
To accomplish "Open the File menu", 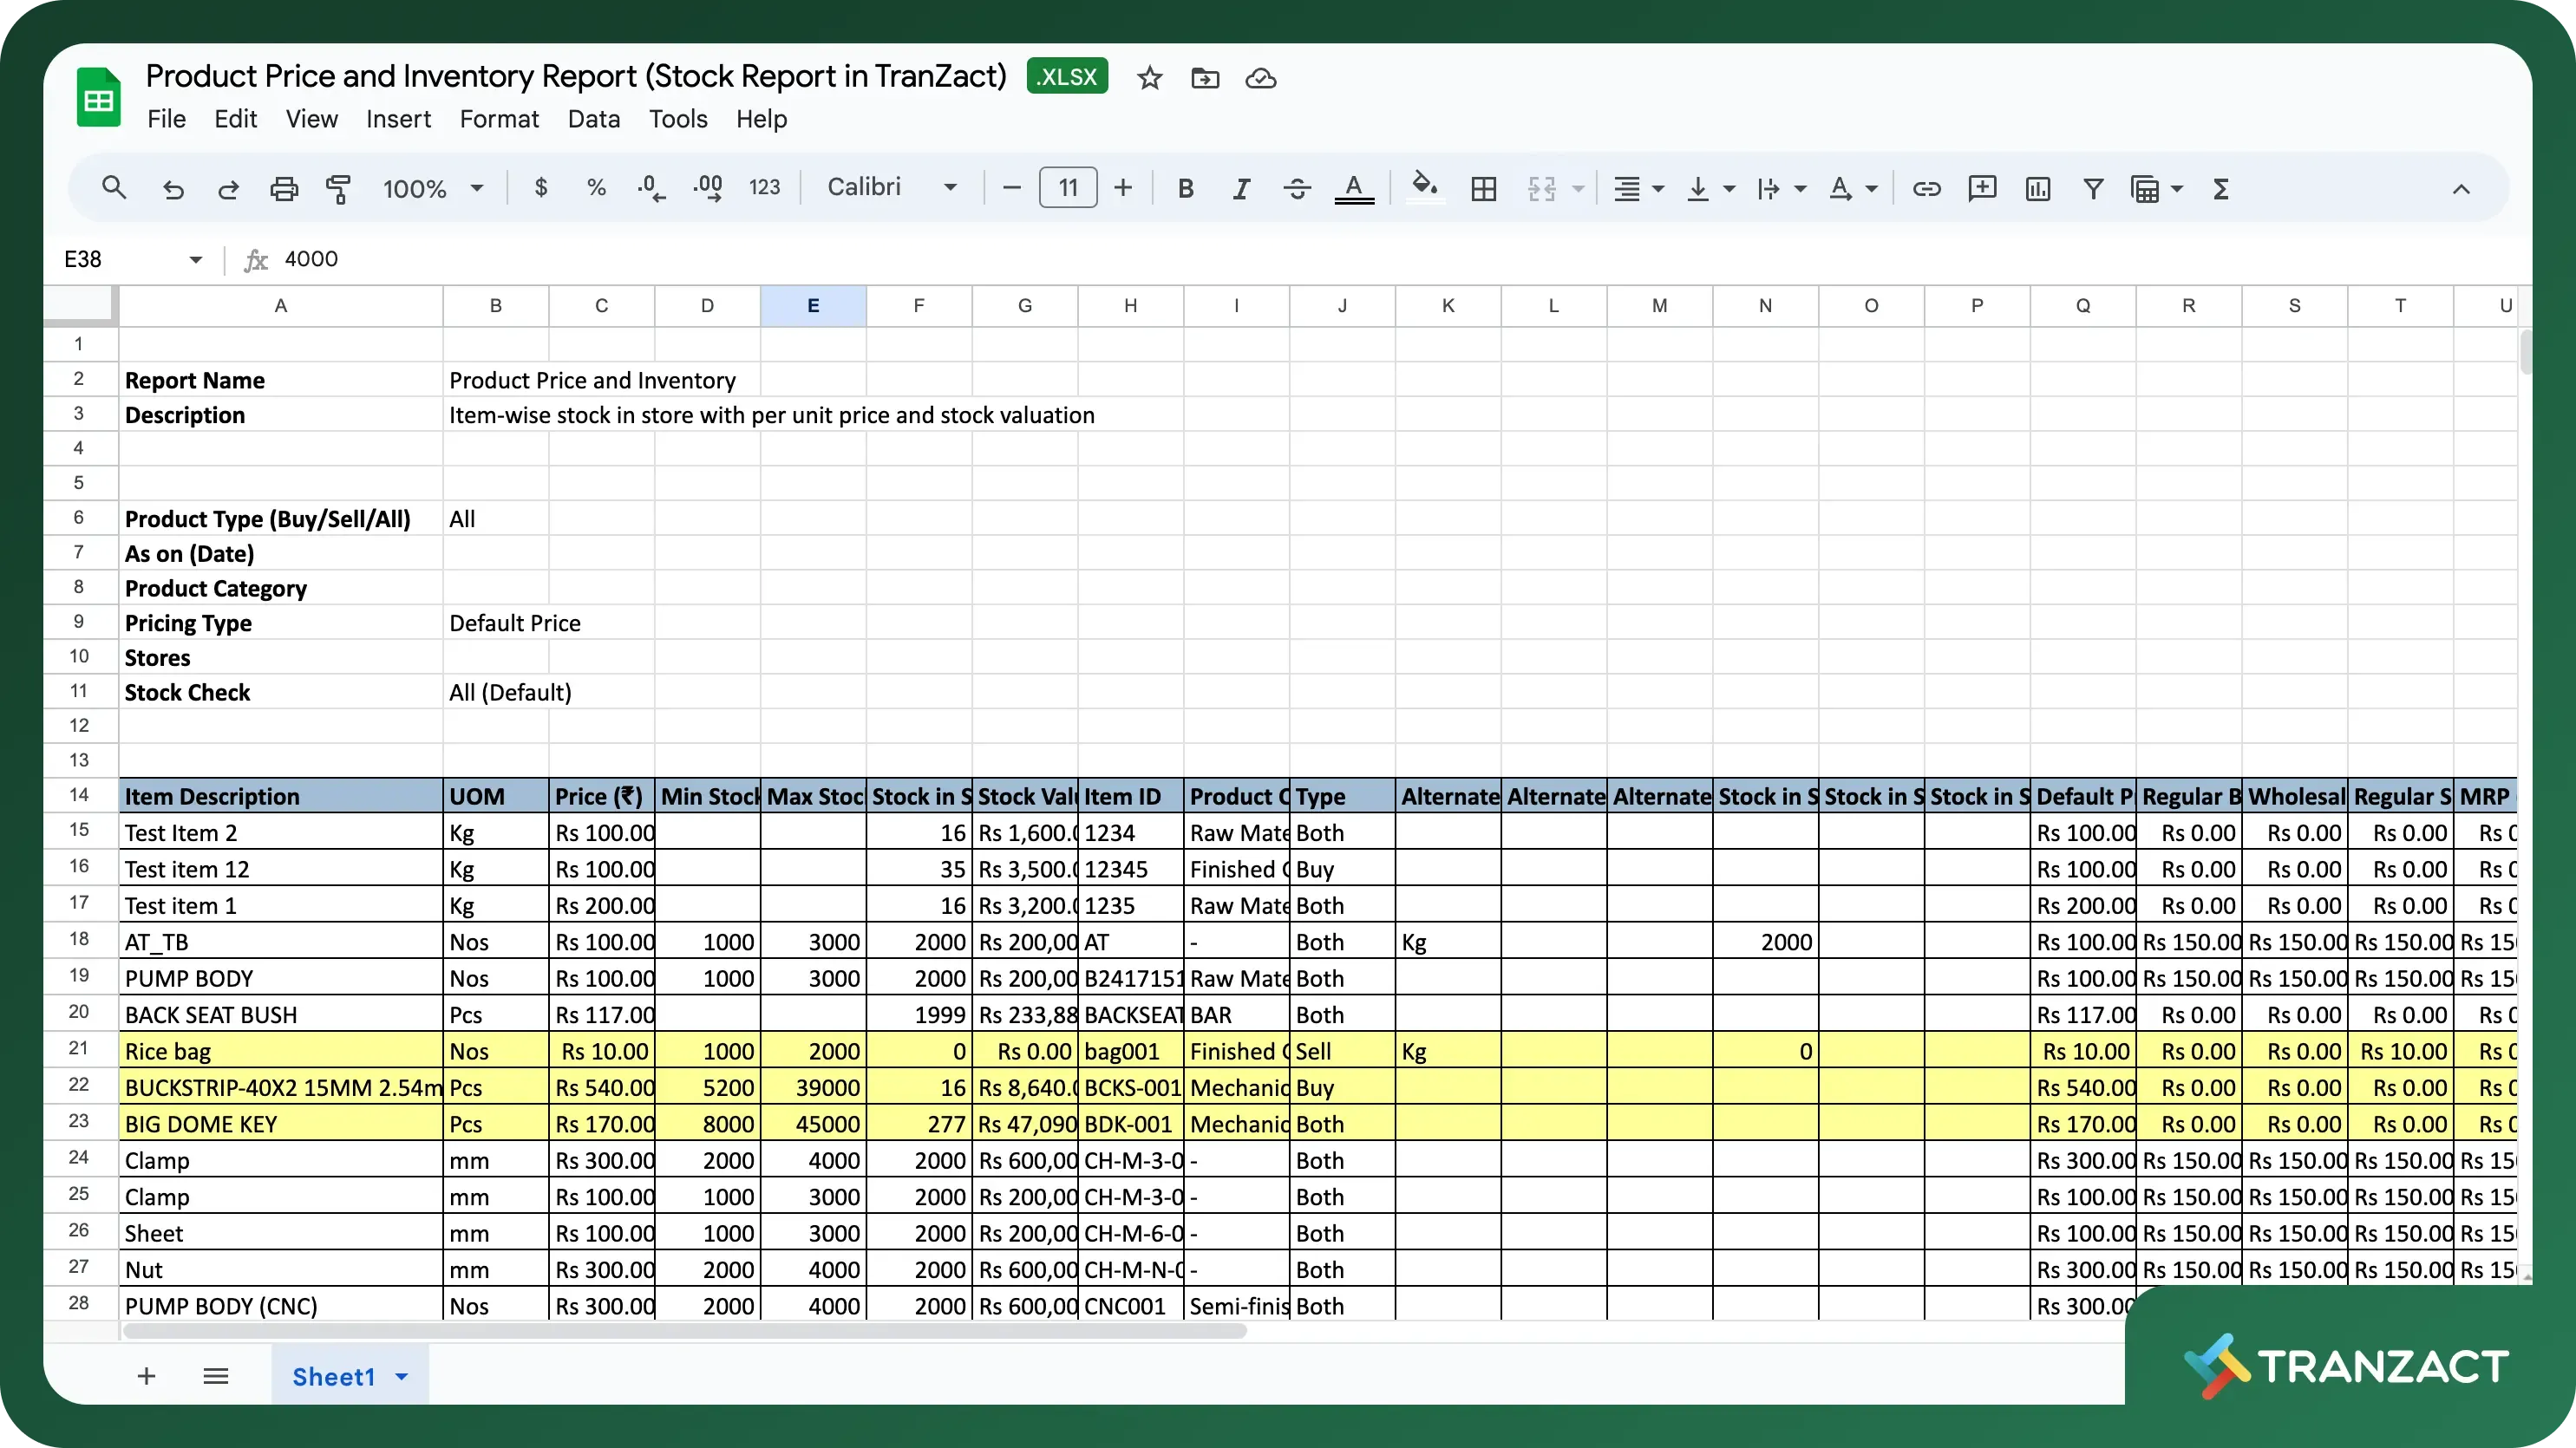I will pos(166,119).
